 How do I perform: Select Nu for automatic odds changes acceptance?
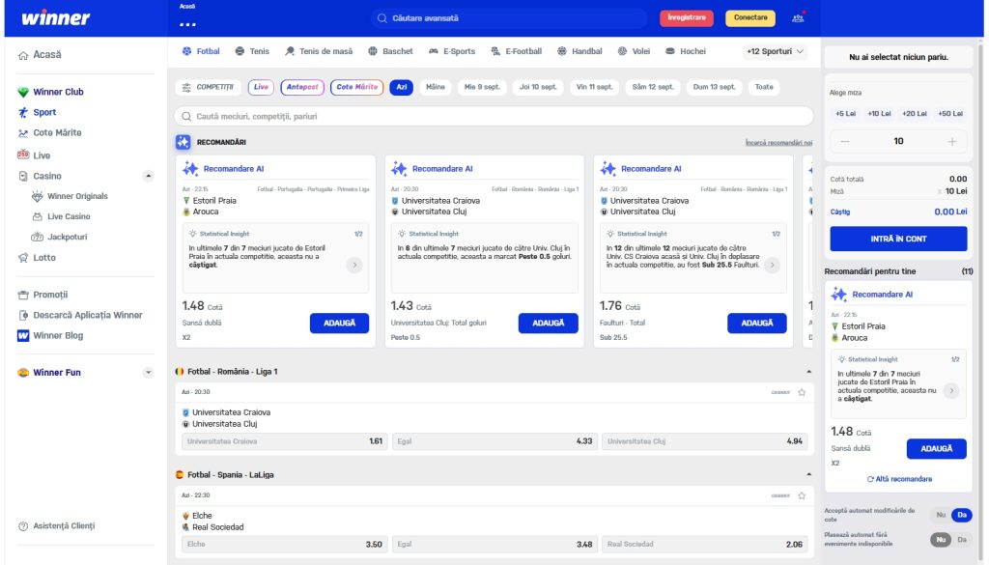[x=941, y=515]
